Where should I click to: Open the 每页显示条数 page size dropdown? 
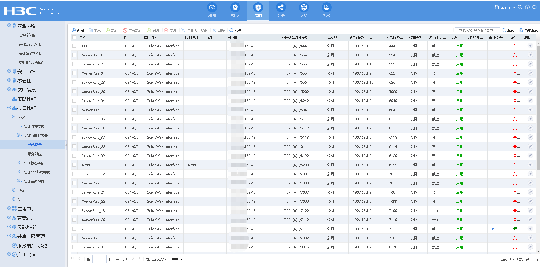176,259
